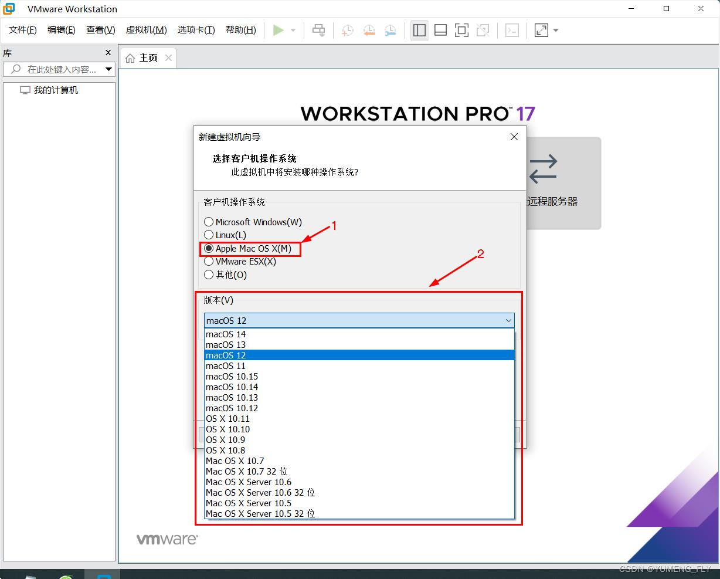Screen dimensions: 720x579
Task: Click the take snapshot clock icon
Action: [x=348, y=30]
